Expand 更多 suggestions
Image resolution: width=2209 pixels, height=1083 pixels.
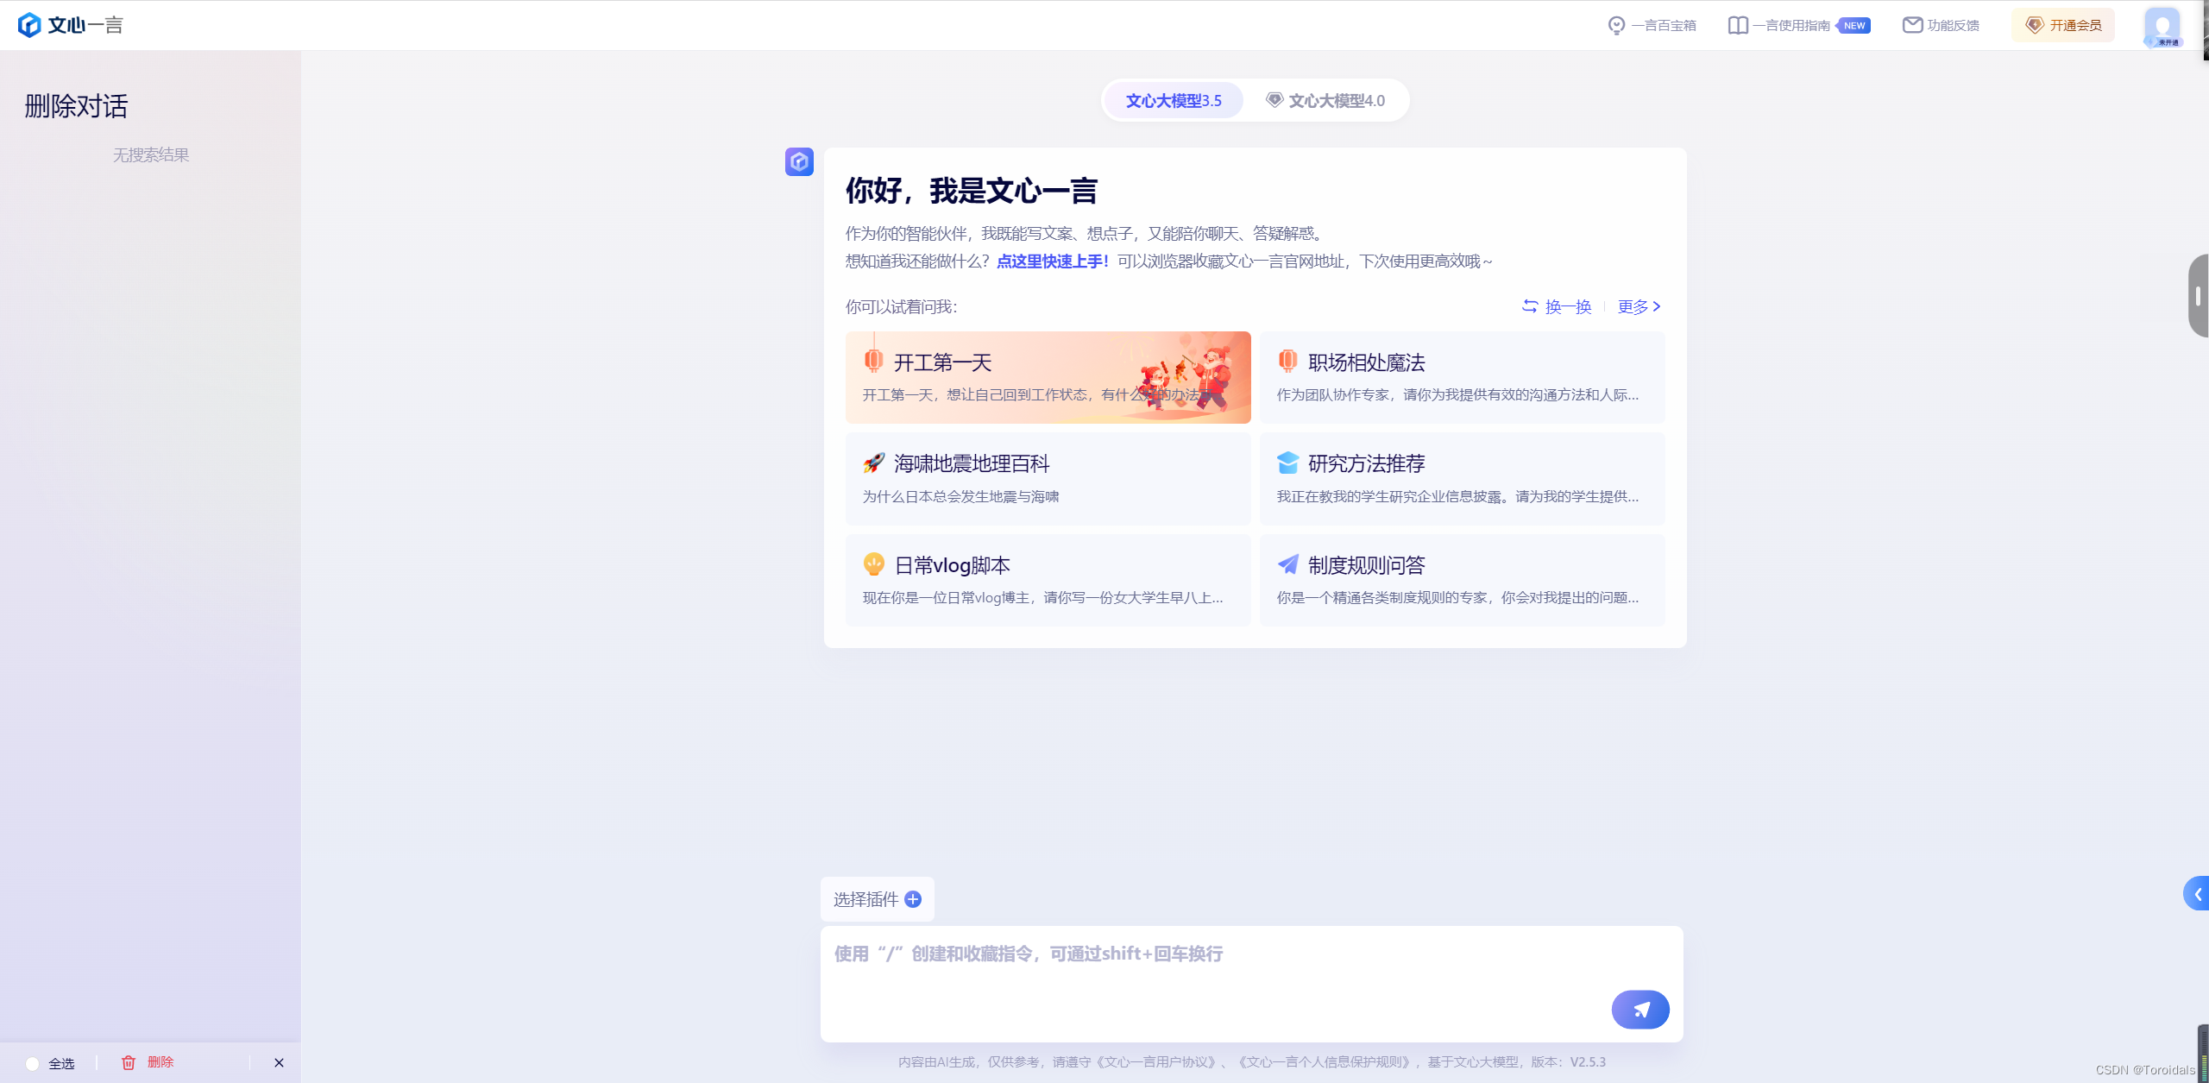tap(1639, 306)
